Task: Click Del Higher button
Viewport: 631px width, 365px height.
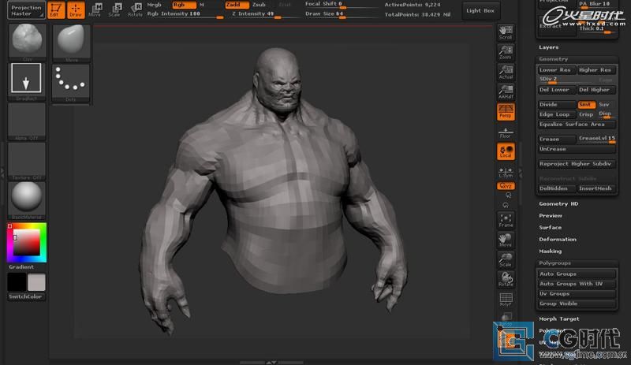Action: [x=596, y=90]
